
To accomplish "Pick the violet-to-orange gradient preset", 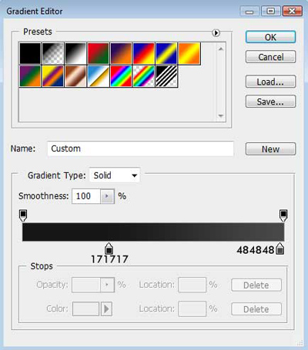I will 121,53.
